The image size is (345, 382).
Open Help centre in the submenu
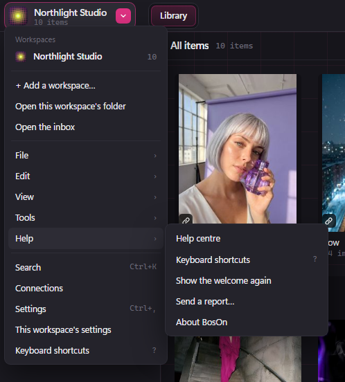pyautogui.click(x=247, y=239)
